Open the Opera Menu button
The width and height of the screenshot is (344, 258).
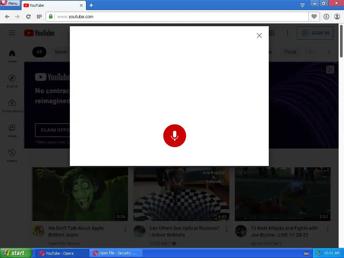(10, 3)
